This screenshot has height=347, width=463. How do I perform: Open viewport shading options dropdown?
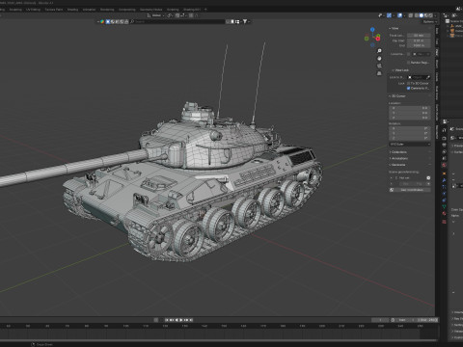[435, 15]
